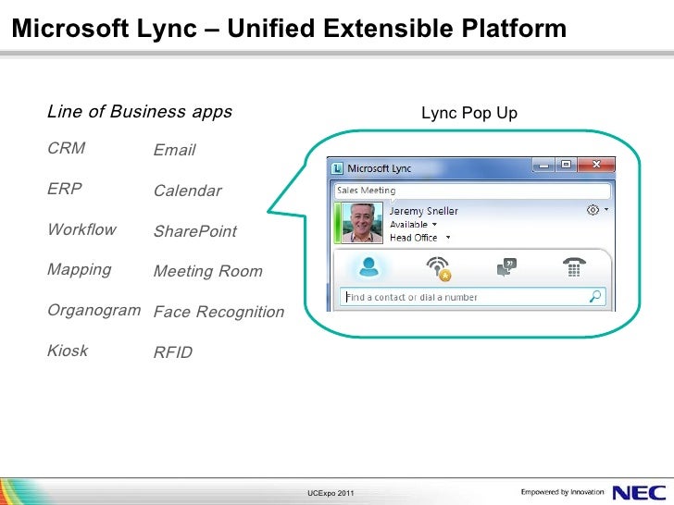The image size is (674, 505).
Task: Click the Meeting Room list item
Action: click(208, 271)
